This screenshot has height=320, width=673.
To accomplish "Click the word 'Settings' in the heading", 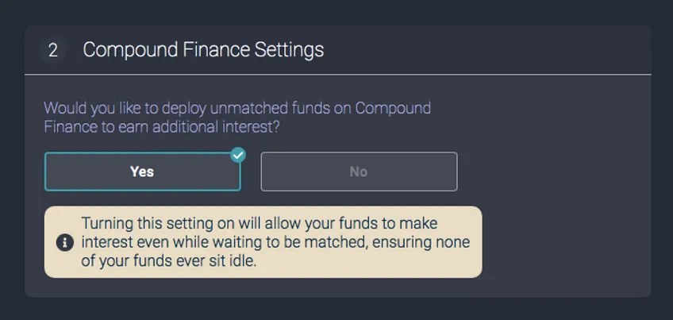I will click(290, 51).
